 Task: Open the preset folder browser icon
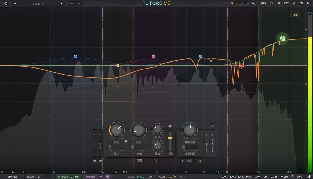tap(6, 3)
